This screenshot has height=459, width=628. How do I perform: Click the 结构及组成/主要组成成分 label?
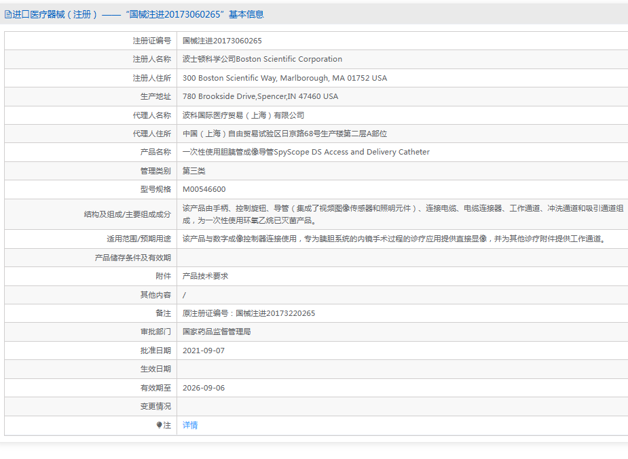pyautogui.click(x=128, y=214)
